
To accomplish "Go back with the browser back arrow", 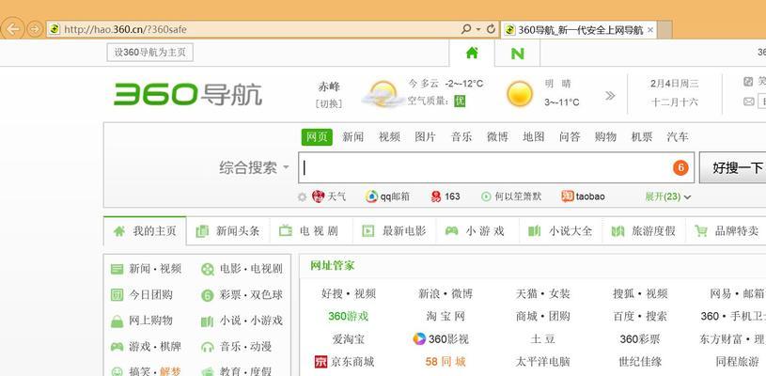I will click(x=13, y=29).
